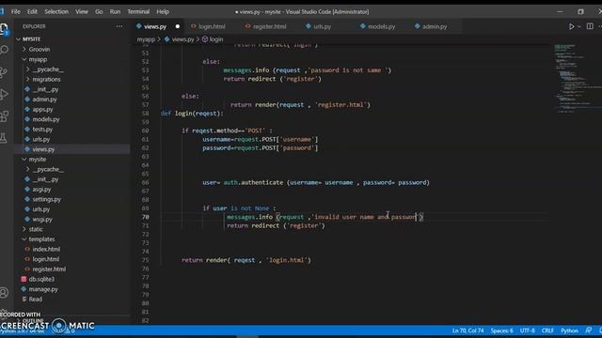Click the 'def login(reqest):' code line
Screen dimensions: 602x338
click(192, 114)
